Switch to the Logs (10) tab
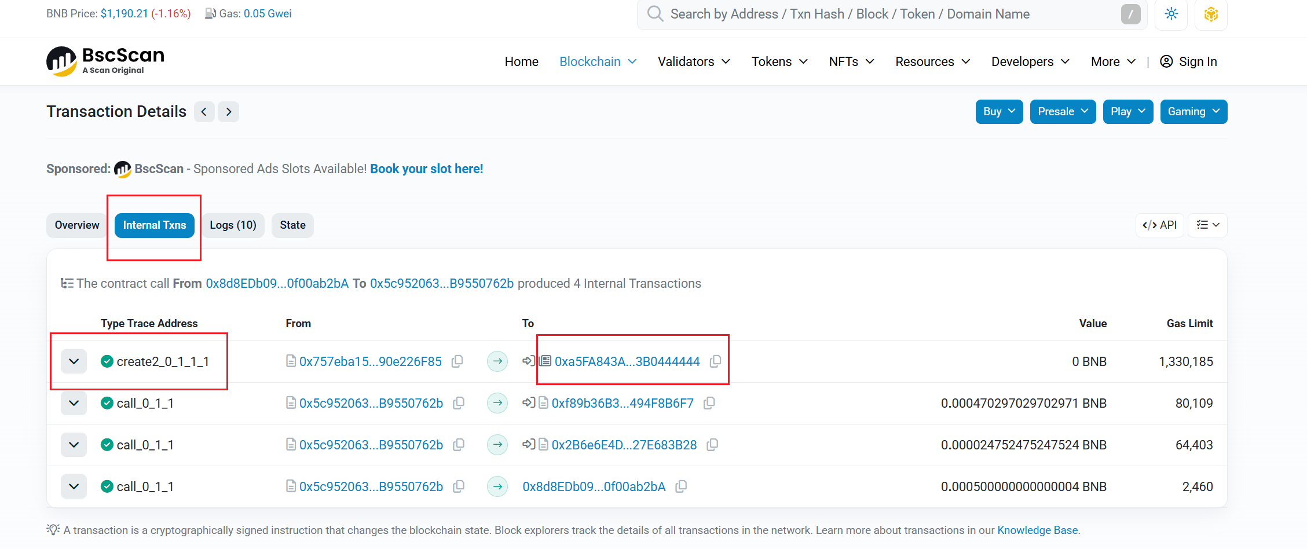The image size is (1307, 549). pyautogui.click(x=233, y=225)
